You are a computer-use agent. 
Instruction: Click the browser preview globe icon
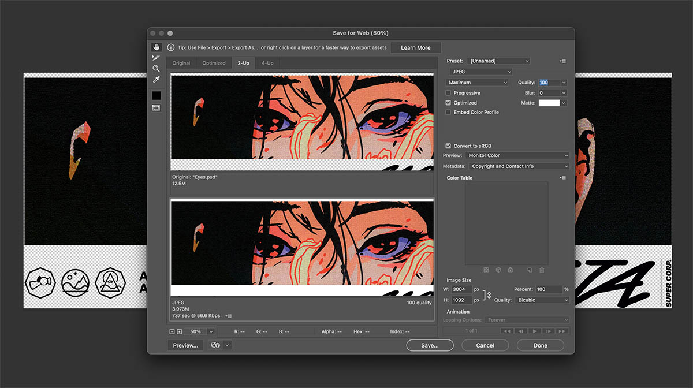point(215,345)
